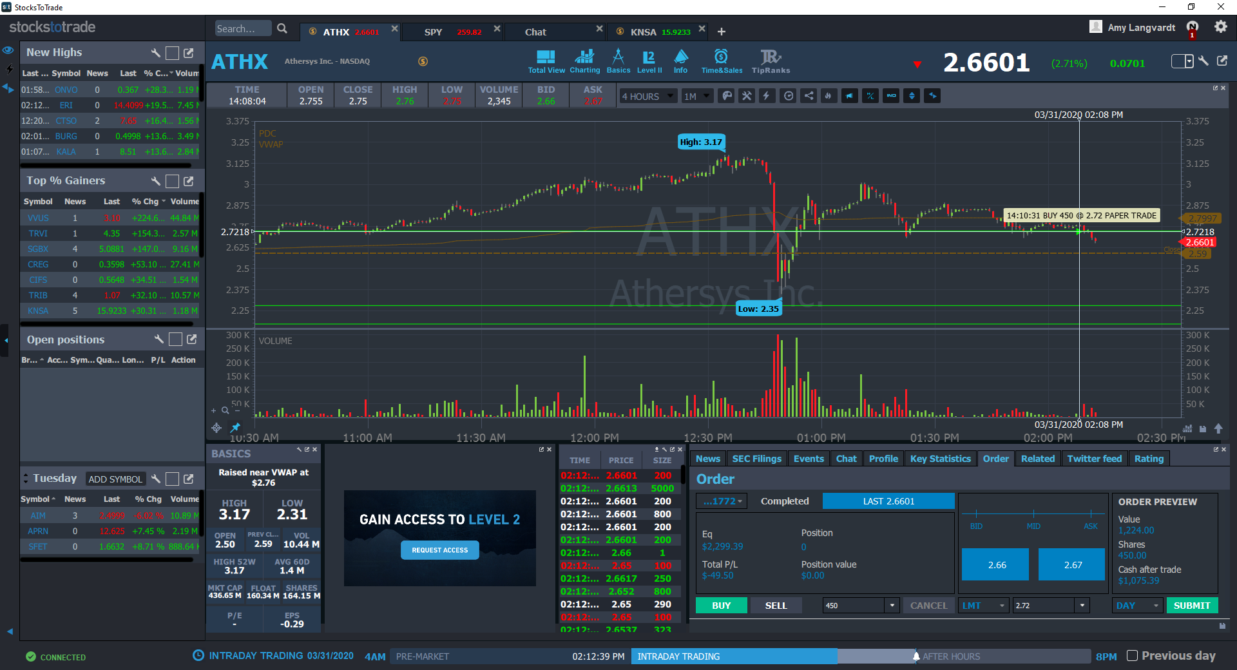Click the lightning bolt sidebar icon

coord(9,69)
